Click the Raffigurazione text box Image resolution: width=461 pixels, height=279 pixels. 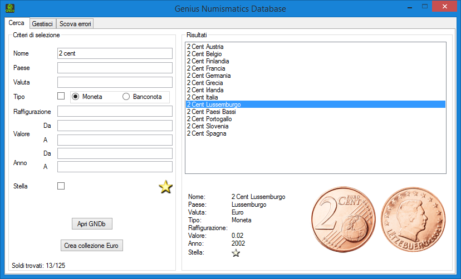[x=115, y=111]
